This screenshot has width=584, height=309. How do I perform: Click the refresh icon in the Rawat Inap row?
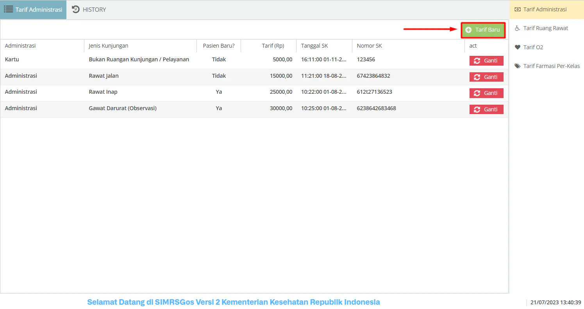(x=477, y=93)
